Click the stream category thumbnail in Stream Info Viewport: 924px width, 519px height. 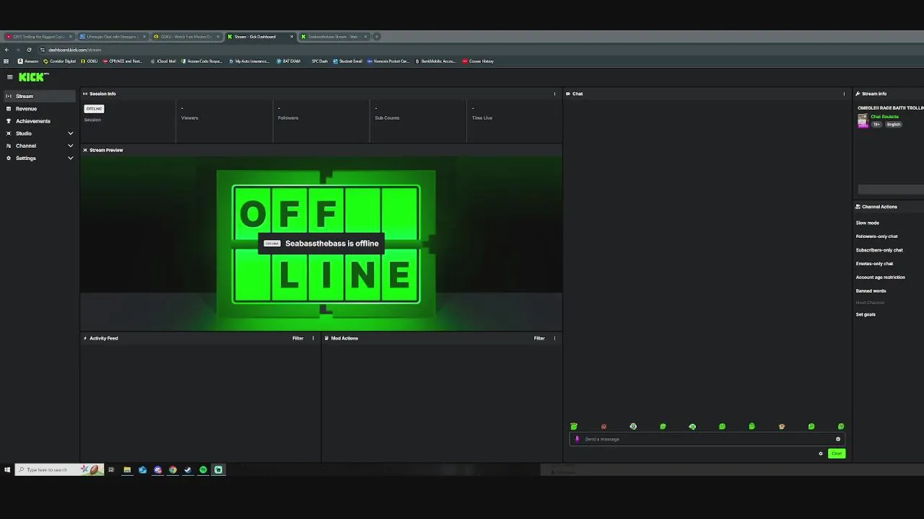point(863,120)
